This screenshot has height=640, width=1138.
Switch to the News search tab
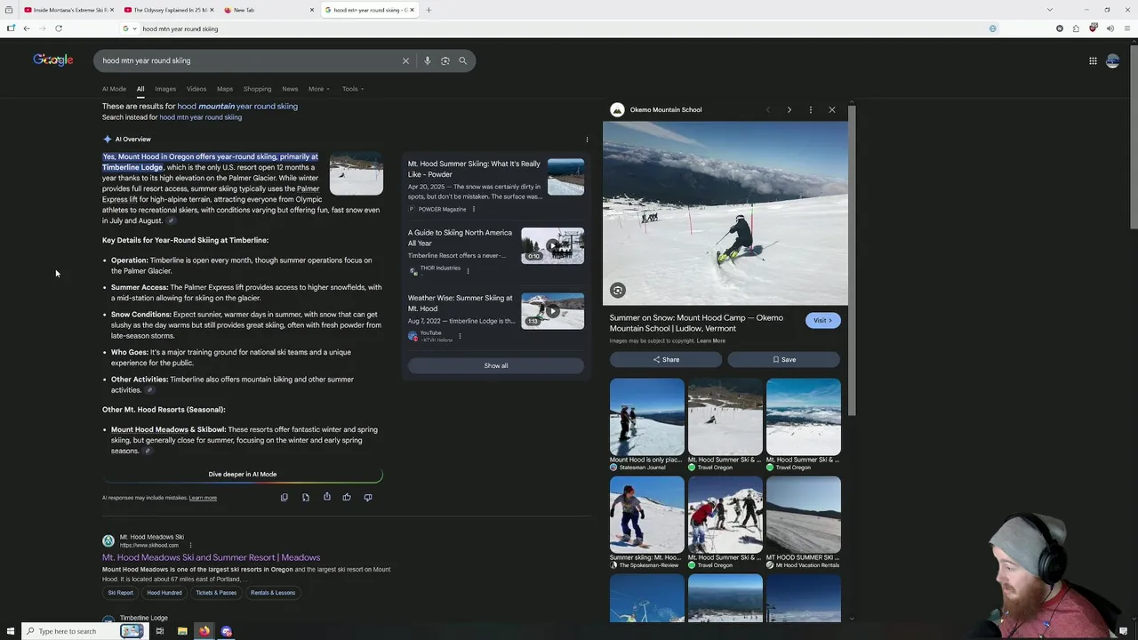point(290,89)
